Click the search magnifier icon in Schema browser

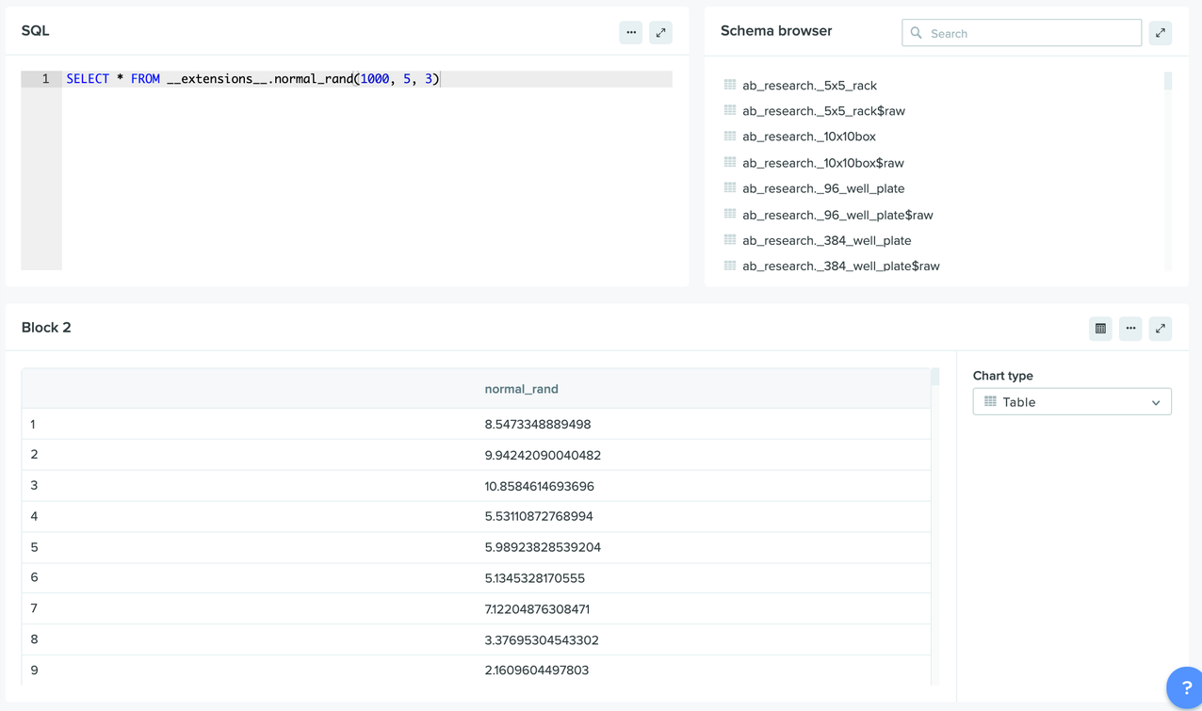coord(916,33)
